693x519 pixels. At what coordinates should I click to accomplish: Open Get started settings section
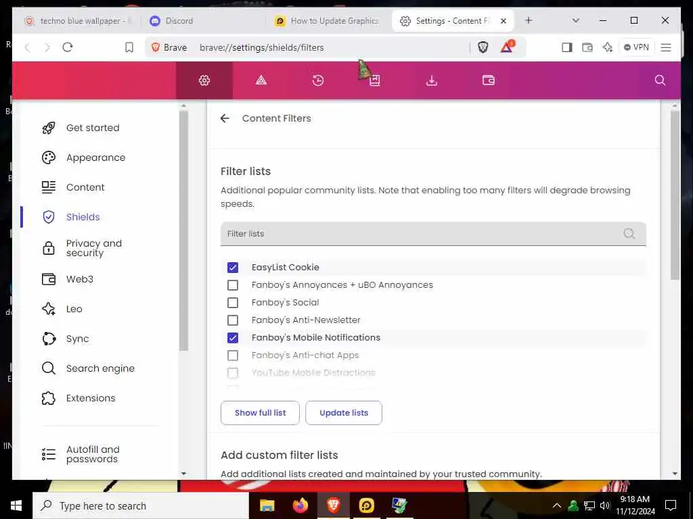click(x=93, y=128)
